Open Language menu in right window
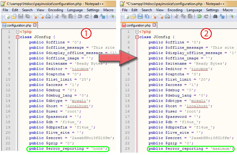 [194, 10]
